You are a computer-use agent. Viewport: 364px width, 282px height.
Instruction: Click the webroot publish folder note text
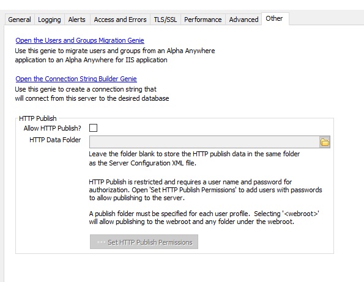pyautogui.click(x=204, y=218)
